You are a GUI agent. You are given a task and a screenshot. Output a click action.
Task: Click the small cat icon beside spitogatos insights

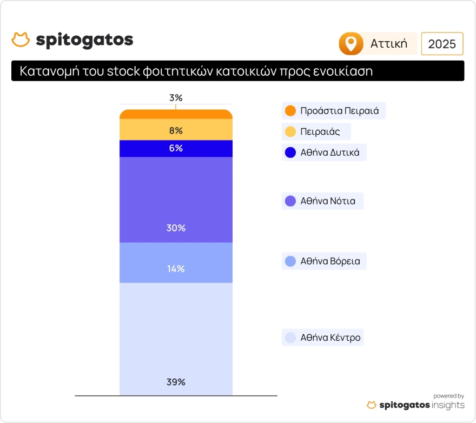(x=372, y=405)
